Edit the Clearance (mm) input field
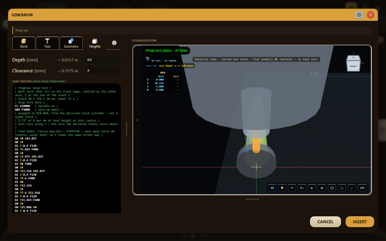The height and width of the screenshot is (241, 386). tap(103, 70)
